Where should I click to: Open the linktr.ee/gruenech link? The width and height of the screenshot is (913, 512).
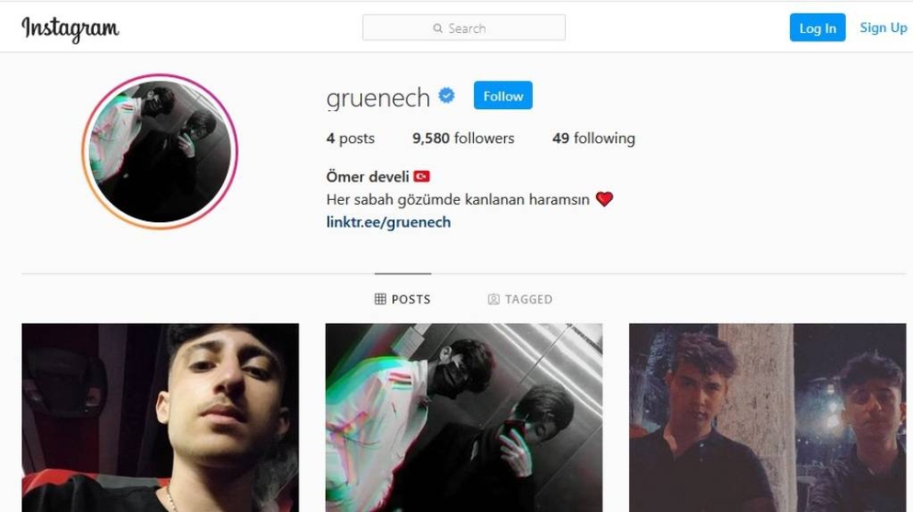[389, 222]
